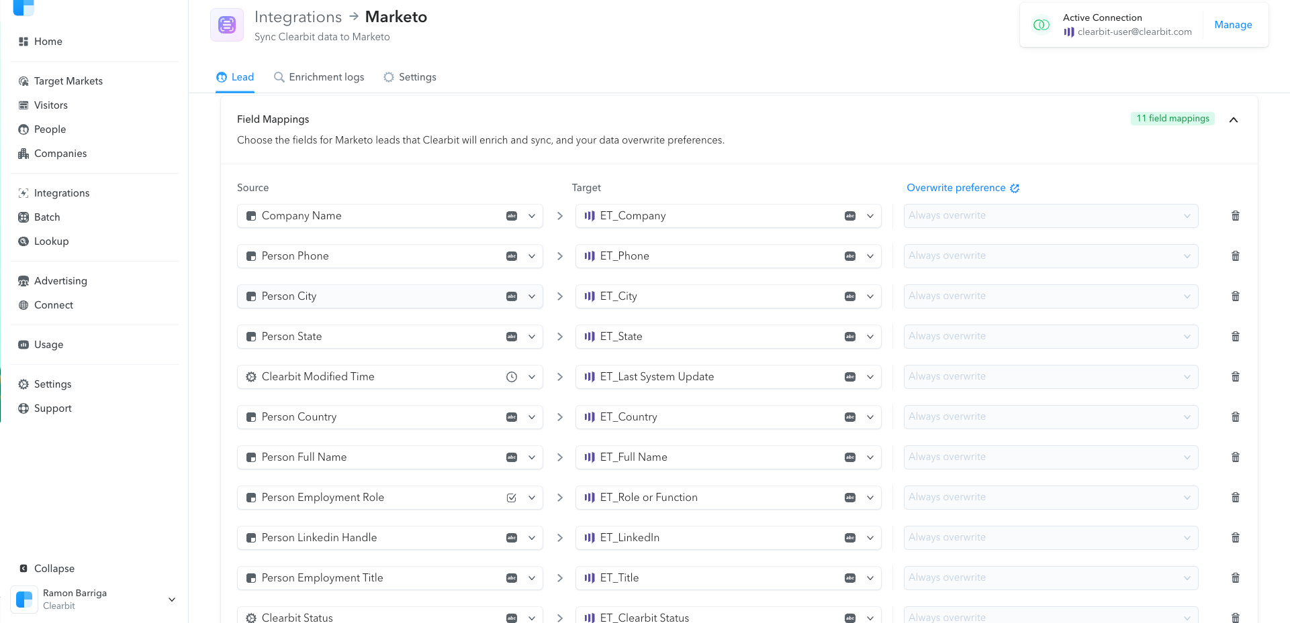Open Settings in the left sidebar
1290x623 pixels.
(x=52, y=384)
